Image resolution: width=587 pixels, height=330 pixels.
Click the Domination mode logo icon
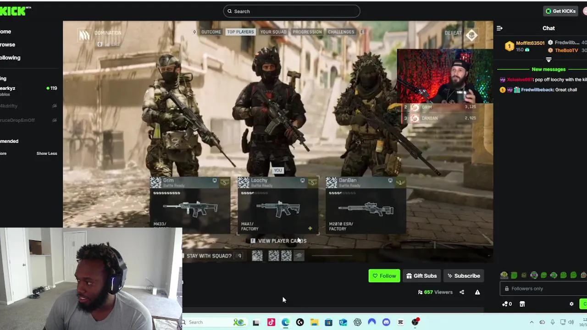84,35
